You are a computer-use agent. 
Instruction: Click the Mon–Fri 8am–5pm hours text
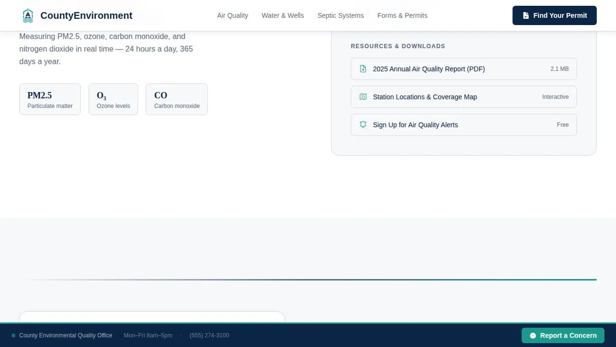coord(148,335)
